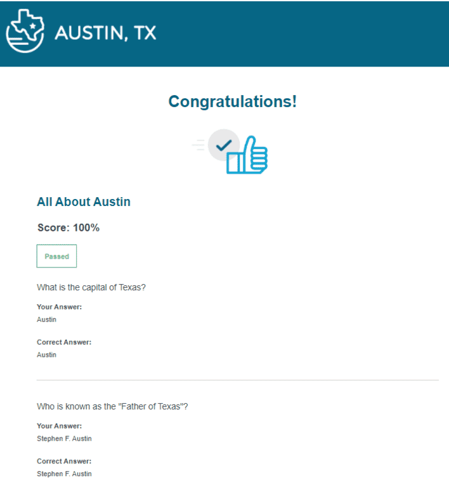This screenshot has width=449, height=497.
Task: Click the thumbs up icon
Action: [247, 155]
